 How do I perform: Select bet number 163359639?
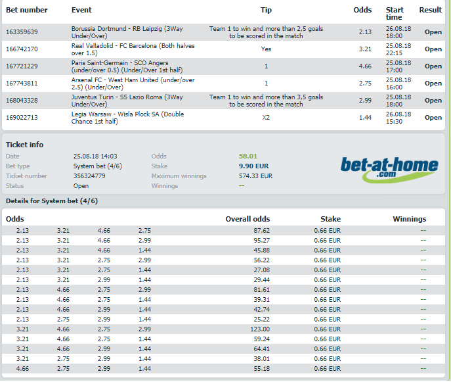click(x=22, y=32)
